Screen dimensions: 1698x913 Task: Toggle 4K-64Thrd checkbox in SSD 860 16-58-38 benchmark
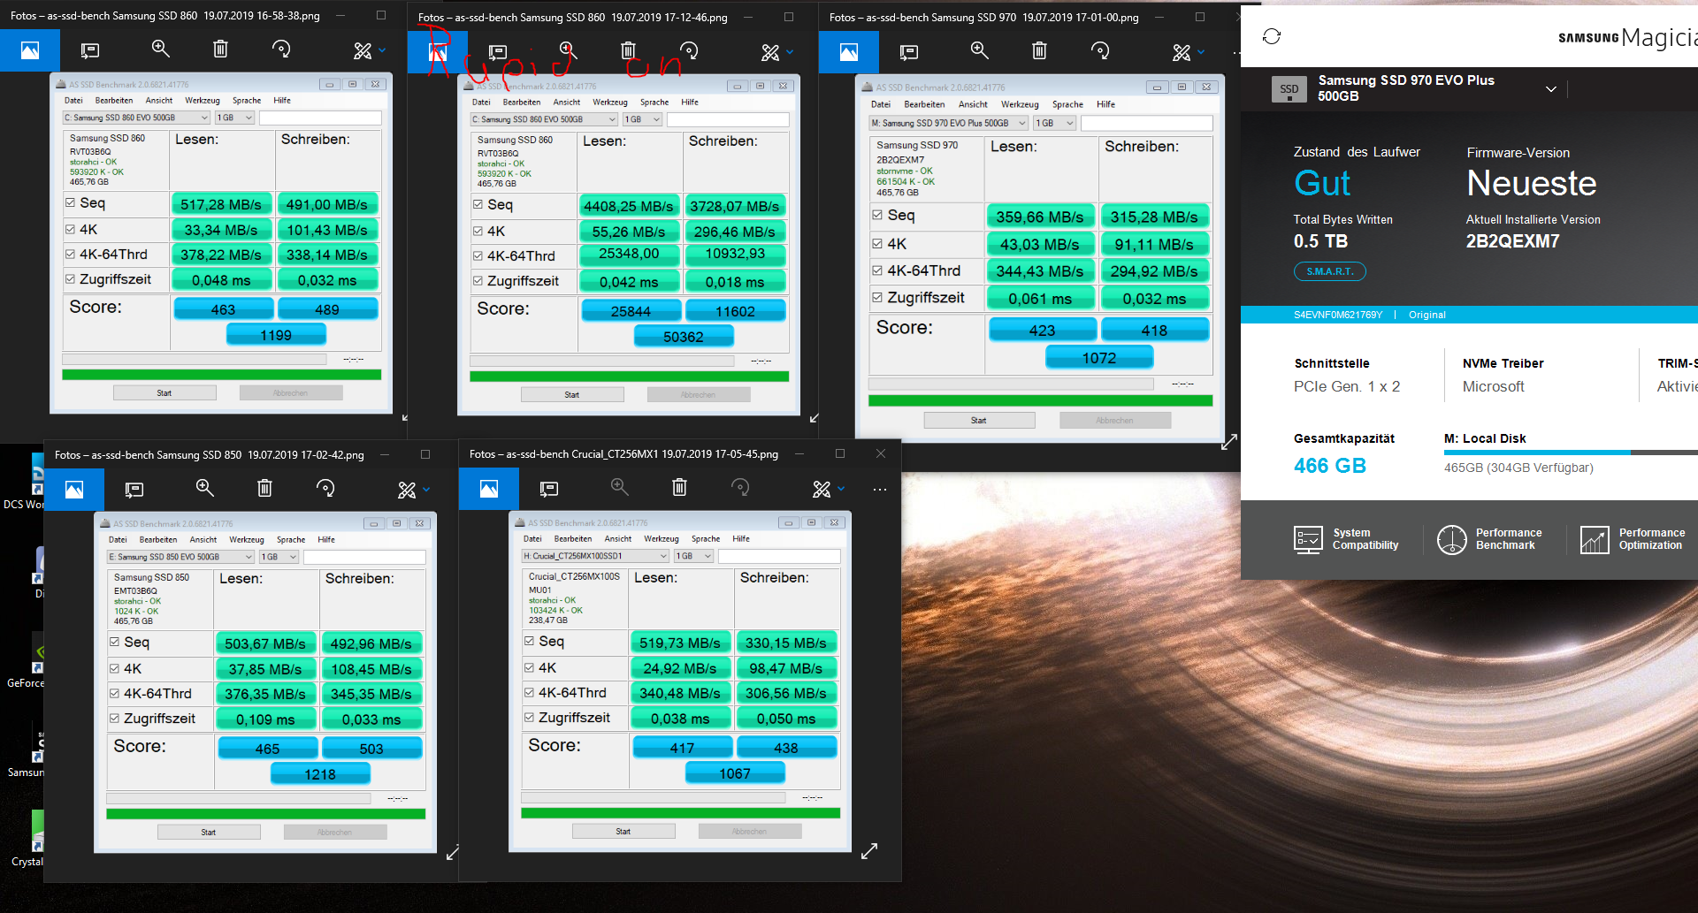70,254
